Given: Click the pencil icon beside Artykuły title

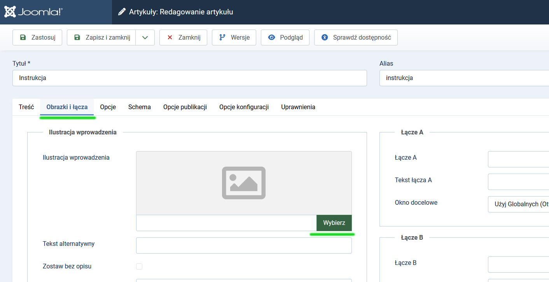Looking at the screenshot, I should tap(122, 12).
